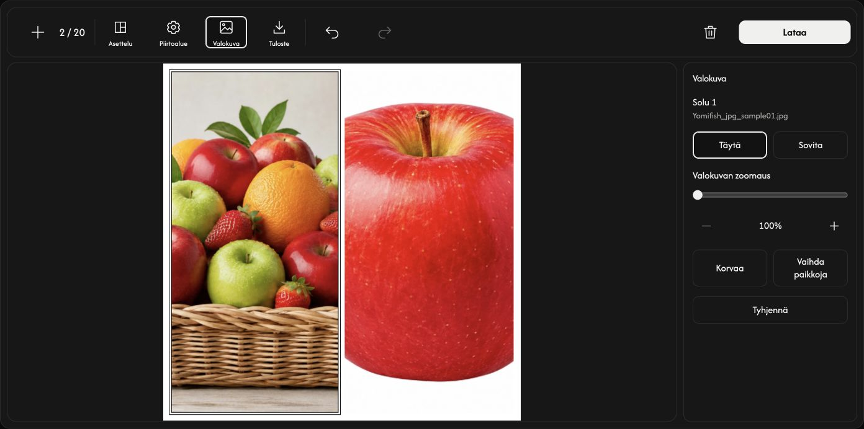Click the Lataa button
This screenshot has height=429, width=864.
point(794,32)
